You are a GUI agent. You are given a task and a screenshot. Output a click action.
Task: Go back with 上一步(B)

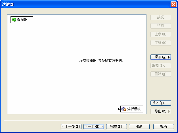[71, 127]
